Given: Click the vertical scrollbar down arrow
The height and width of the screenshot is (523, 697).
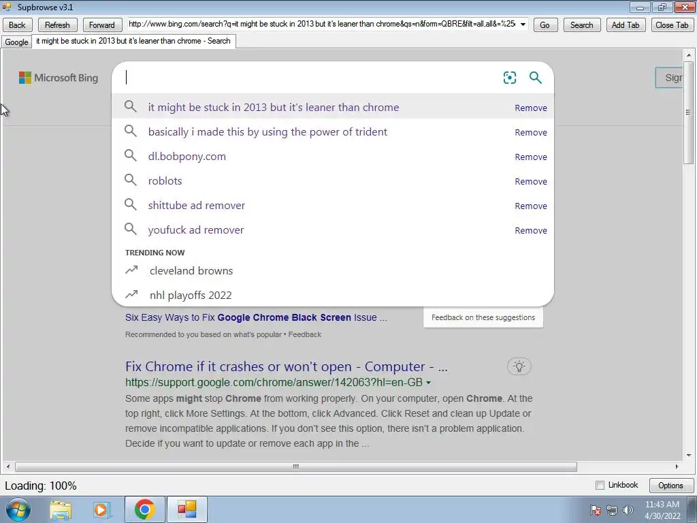Looking at the screenshot, I should pyautogui.click(x=689, y=455).
